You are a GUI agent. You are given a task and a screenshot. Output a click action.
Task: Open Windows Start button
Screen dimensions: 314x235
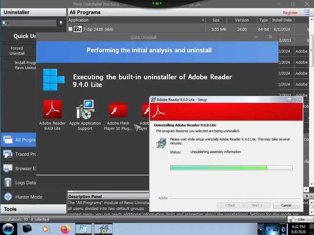pos(8,229)
